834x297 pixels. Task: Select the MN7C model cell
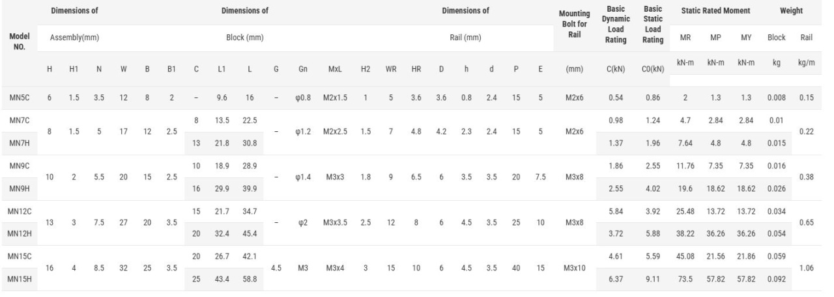[x=18, y=120]
